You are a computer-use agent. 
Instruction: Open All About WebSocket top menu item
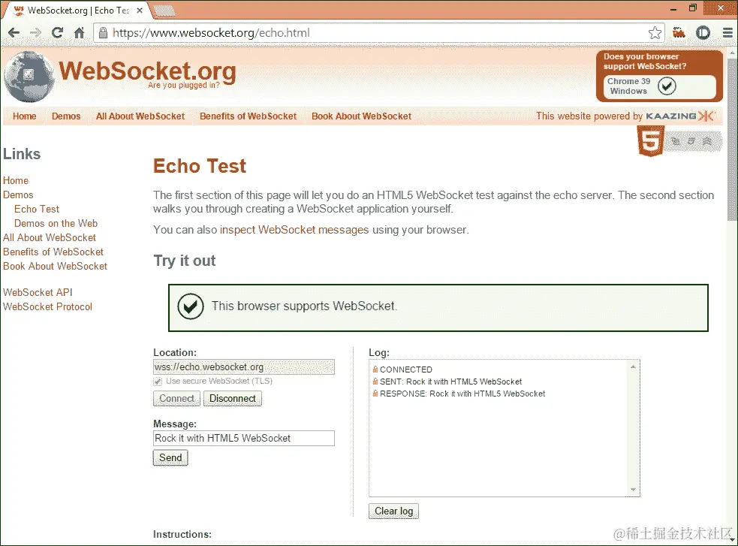pyautogui.click(x=140, y=116)
